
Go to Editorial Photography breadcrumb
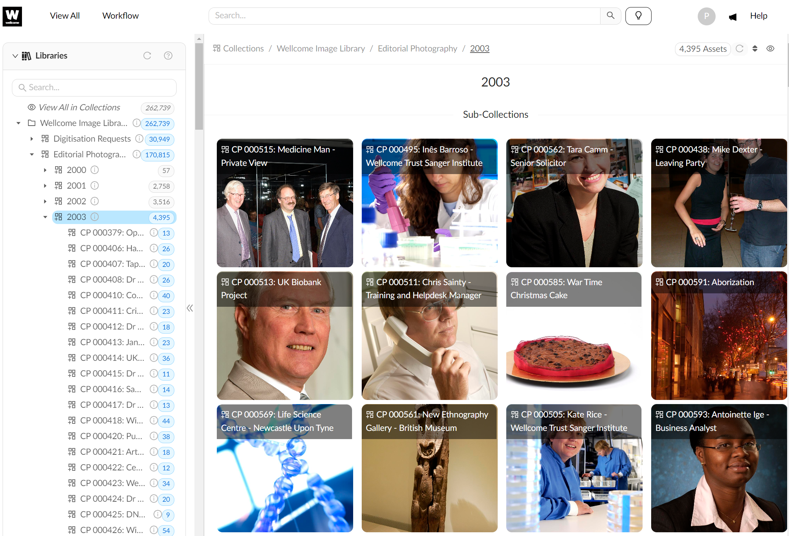pyautogui.click(x=417, y=48)
